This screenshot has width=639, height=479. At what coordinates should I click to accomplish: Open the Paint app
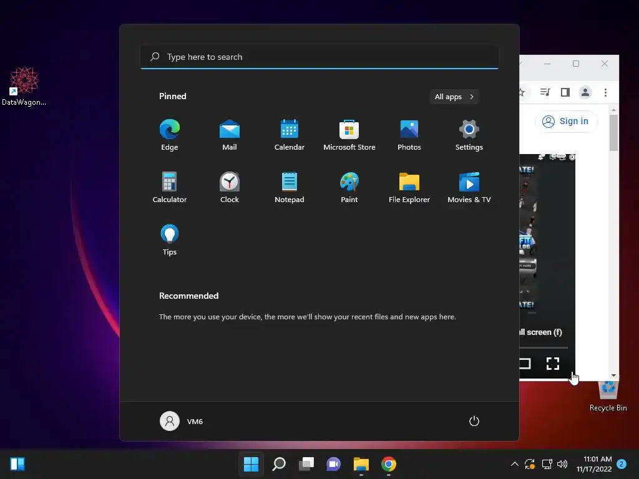tap(349, 187)
